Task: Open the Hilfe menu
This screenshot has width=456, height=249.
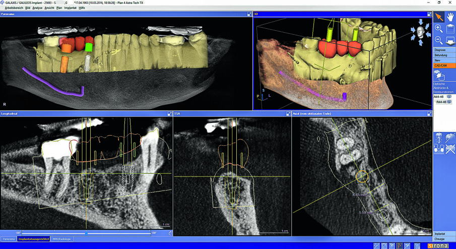Action: (82, 8)
